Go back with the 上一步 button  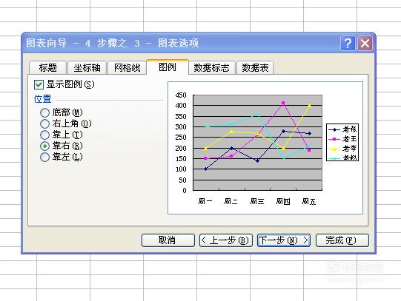coord(226,240)
